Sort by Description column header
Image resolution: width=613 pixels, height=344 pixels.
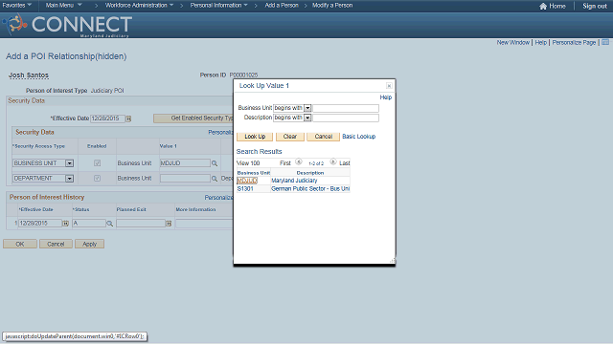[x=310, y=173]
